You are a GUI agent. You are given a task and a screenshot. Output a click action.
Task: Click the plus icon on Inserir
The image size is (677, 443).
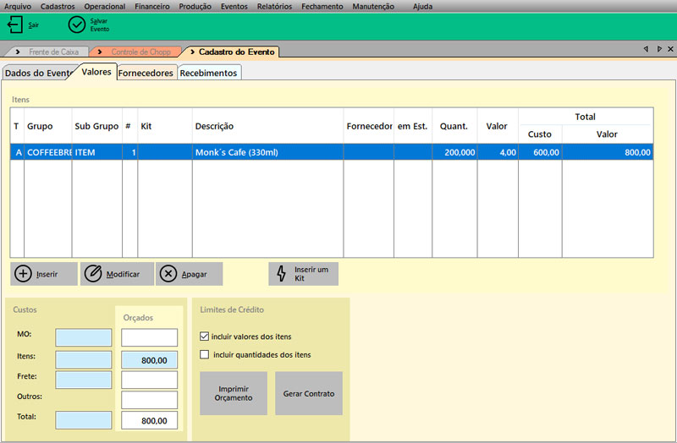(23, 273)
